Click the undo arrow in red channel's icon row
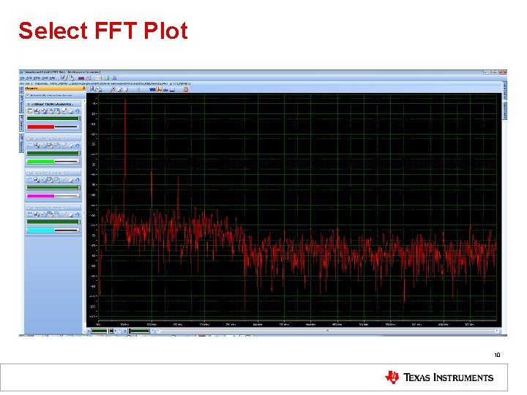 78,111
